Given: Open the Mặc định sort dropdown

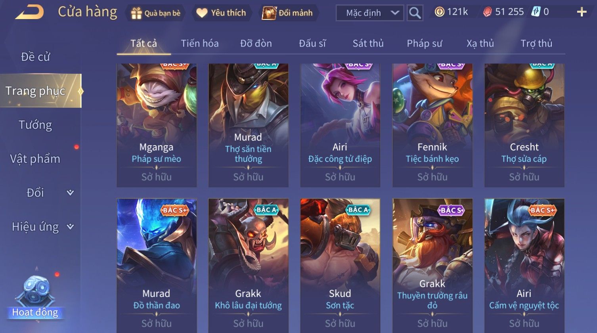Looking at the screenshot, I should tap(370, 13).
